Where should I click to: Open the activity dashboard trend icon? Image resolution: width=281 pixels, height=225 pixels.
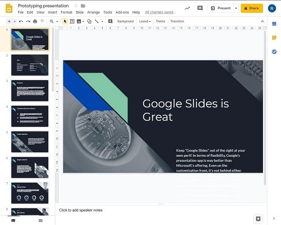click(187, 8)
